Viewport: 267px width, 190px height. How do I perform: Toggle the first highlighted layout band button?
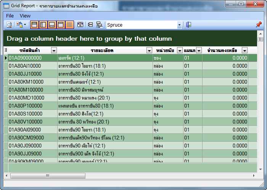34,25
